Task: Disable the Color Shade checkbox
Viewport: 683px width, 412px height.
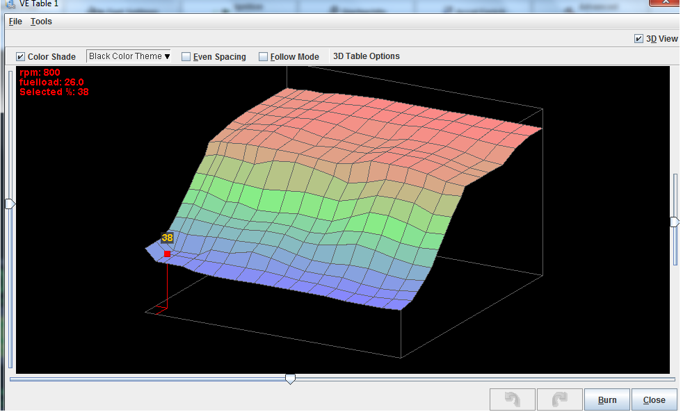Action: click(x=21, y=57)
